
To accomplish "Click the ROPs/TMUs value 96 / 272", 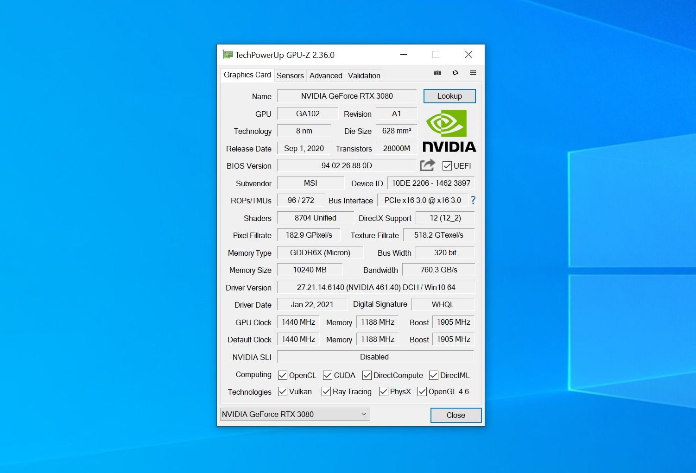I will pyautogui.click(x=301, y=200).
